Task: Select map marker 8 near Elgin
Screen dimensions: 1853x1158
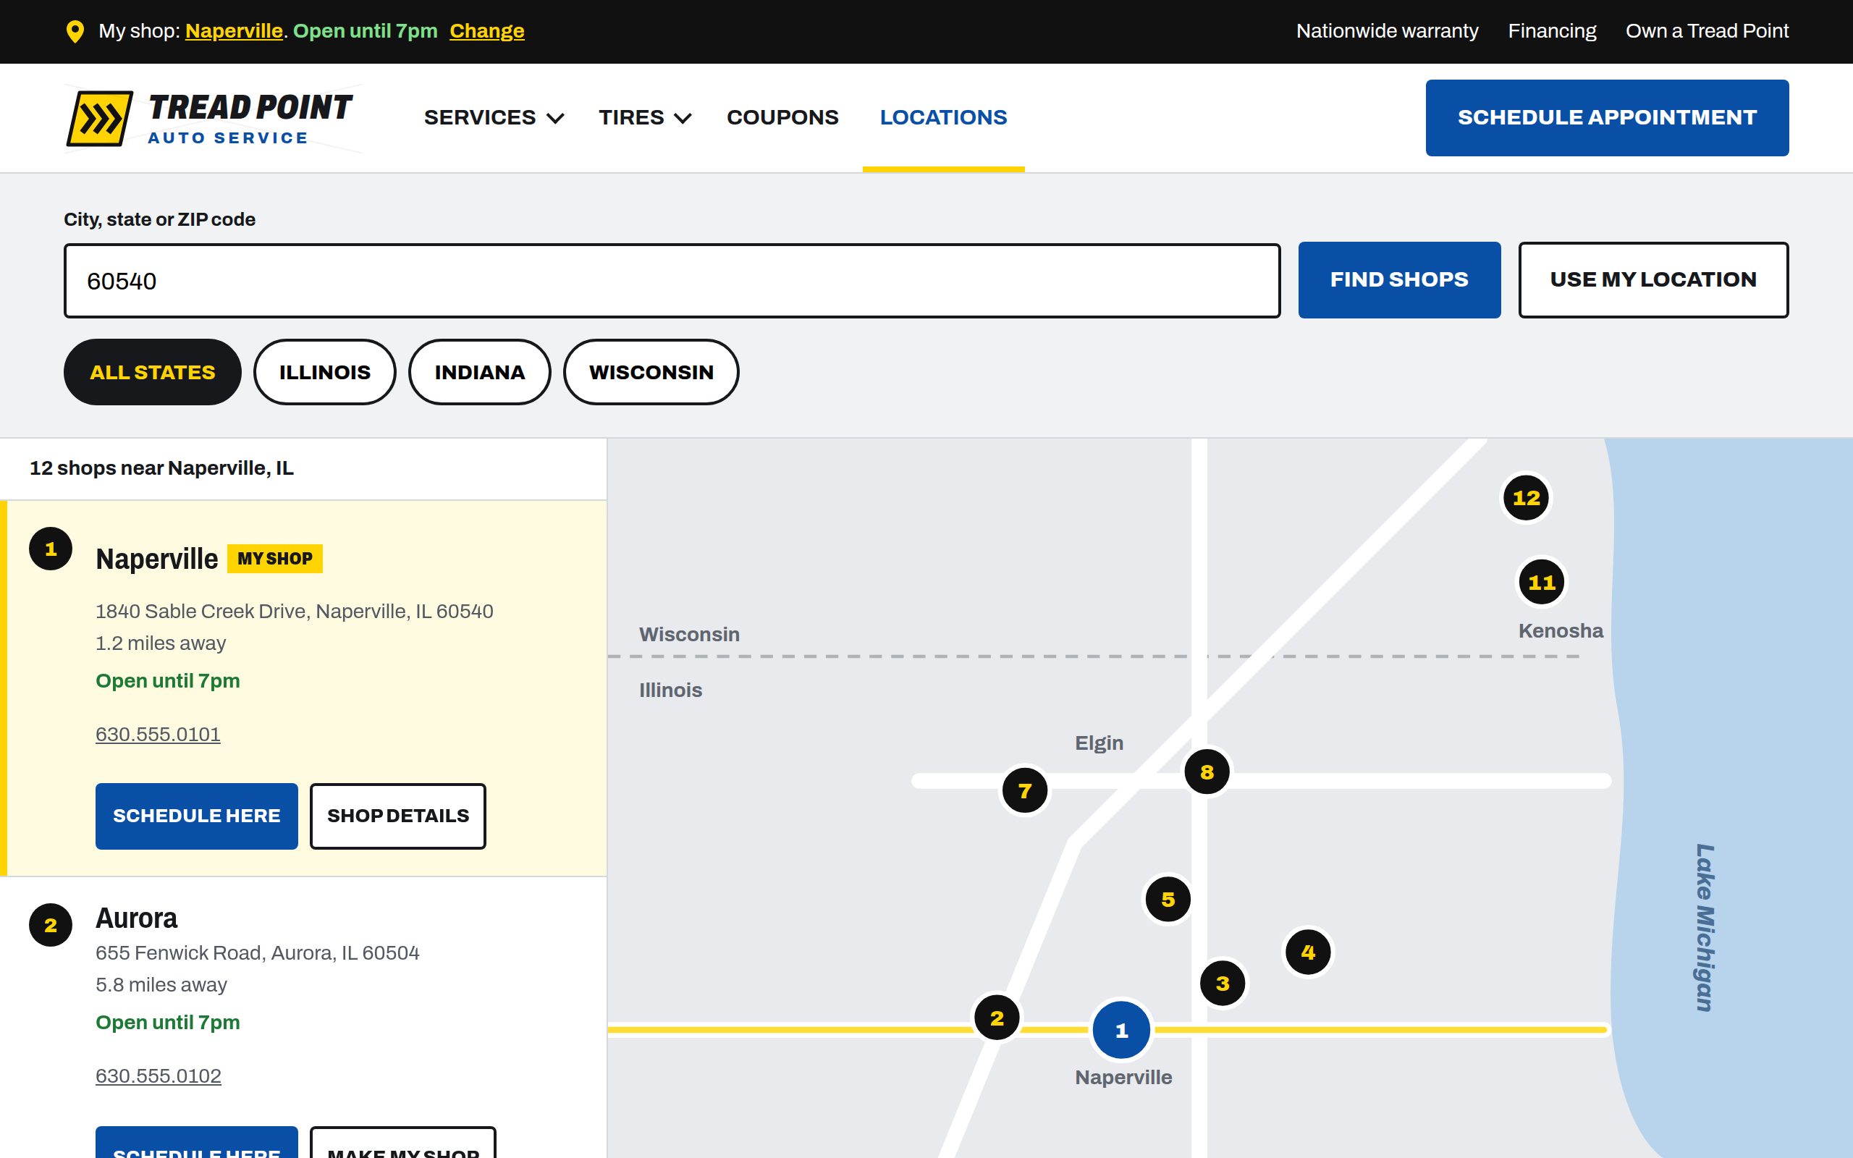Action: (1207, 772)
